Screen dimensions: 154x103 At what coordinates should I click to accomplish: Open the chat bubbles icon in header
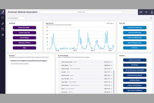tap(141, 12)
